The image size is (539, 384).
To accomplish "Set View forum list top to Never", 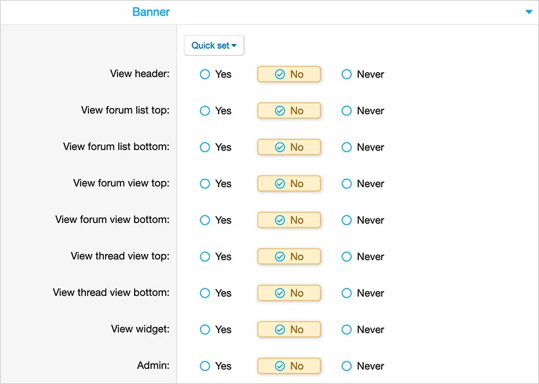I will click(x=346, y=111).
